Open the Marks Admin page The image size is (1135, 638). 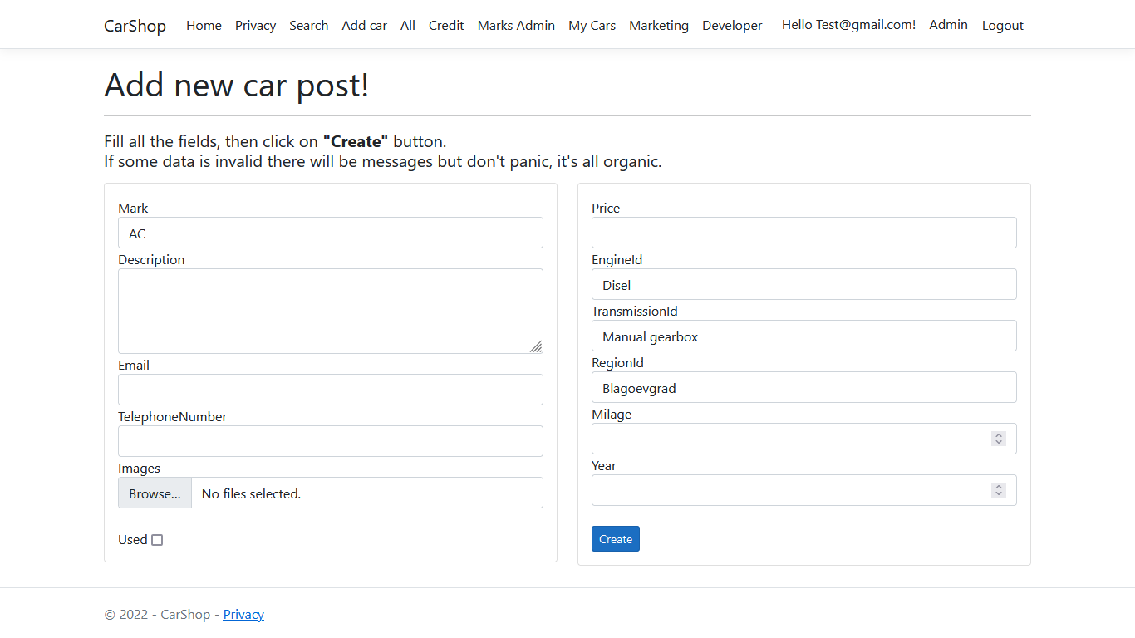(516, 25)
